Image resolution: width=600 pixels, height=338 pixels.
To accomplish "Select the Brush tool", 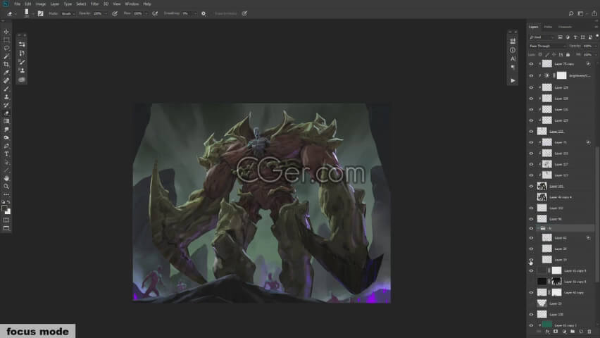I will coord(6,89).
